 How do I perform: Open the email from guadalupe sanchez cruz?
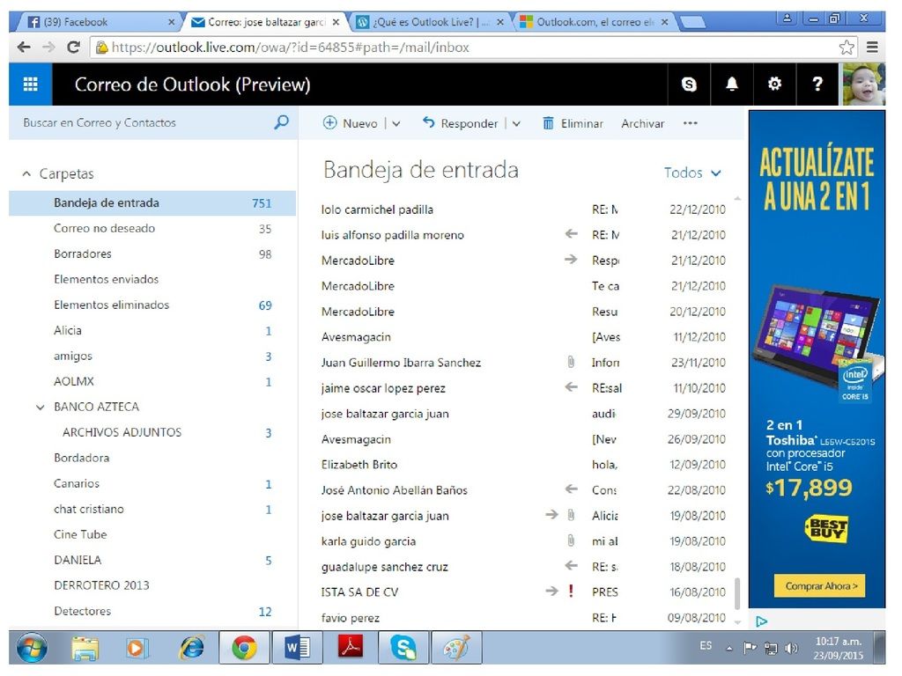click(523, 566)
